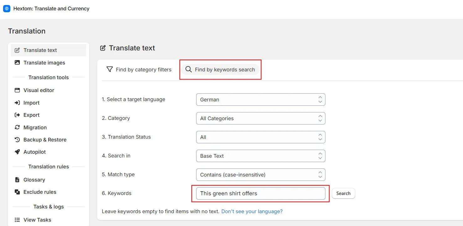Open the Search in dropdown showing Base Text
This screenshot has width=463, height=226.
261,156
